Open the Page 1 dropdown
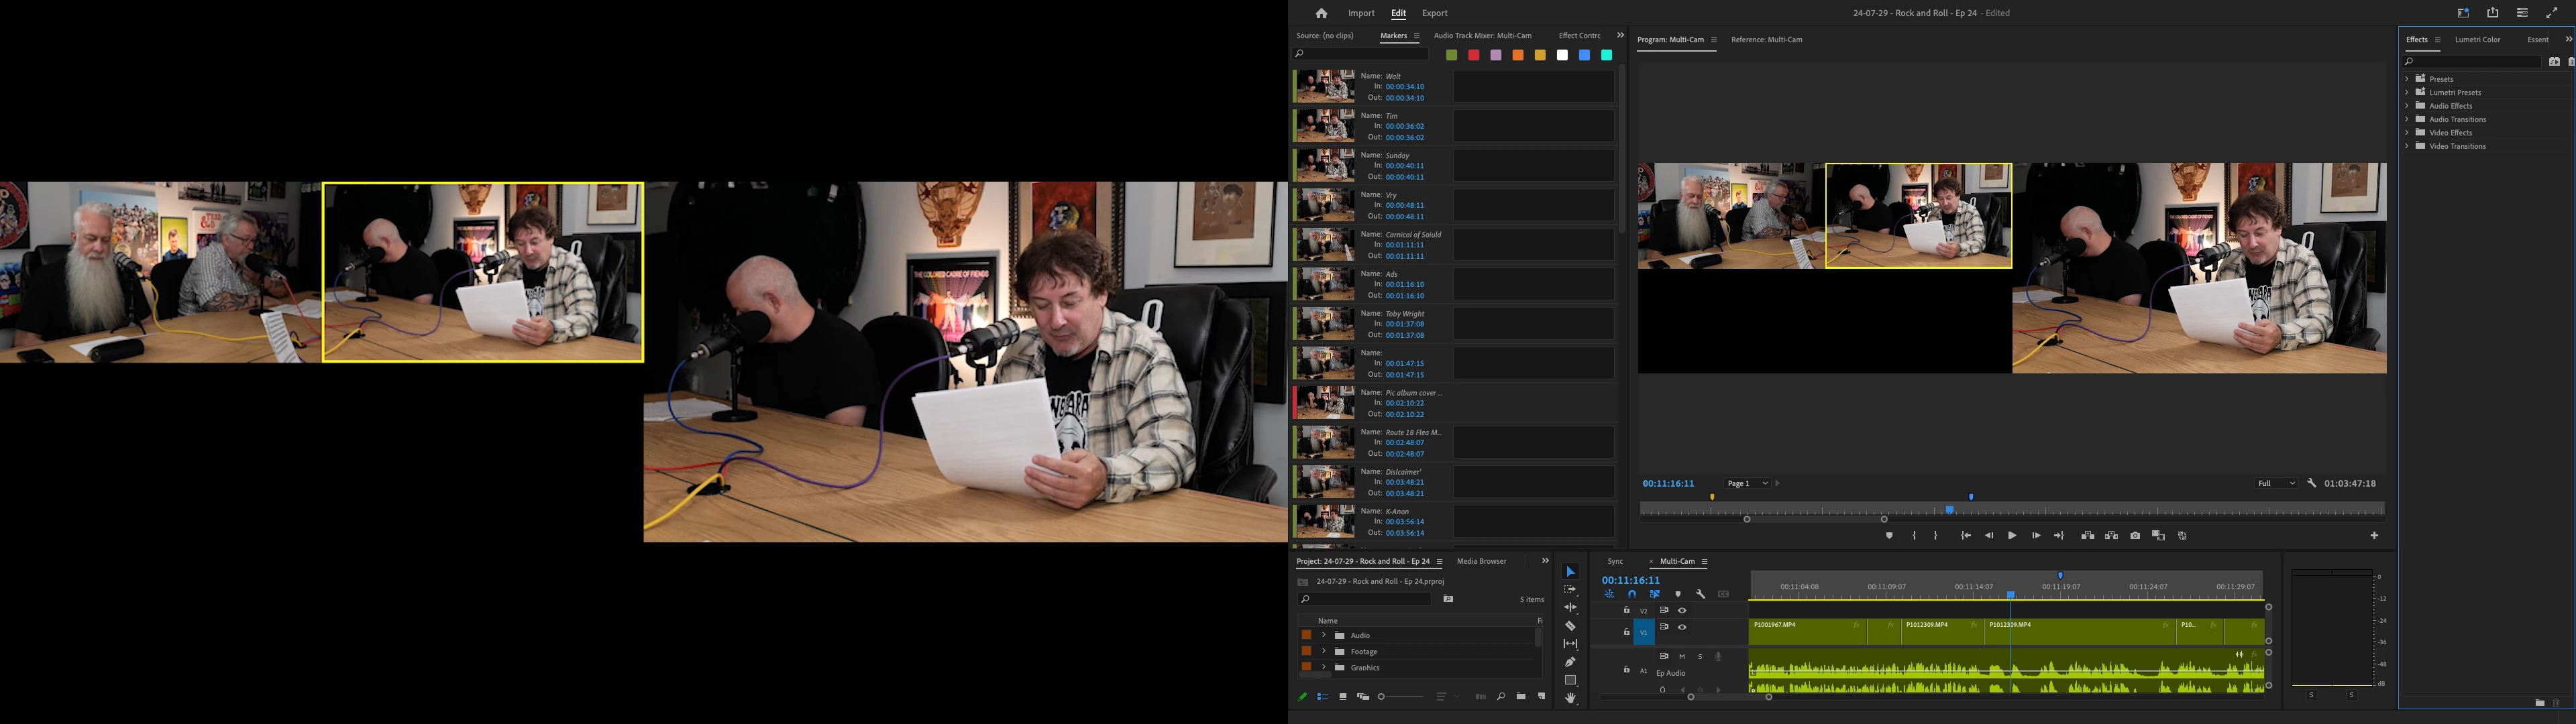The width and height of the screenshot is (2576, 724). point(1748,484)
